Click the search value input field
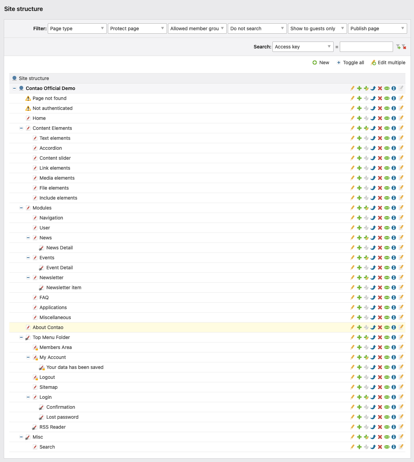The width and height of the screenshot is (414, 462). 366,47
